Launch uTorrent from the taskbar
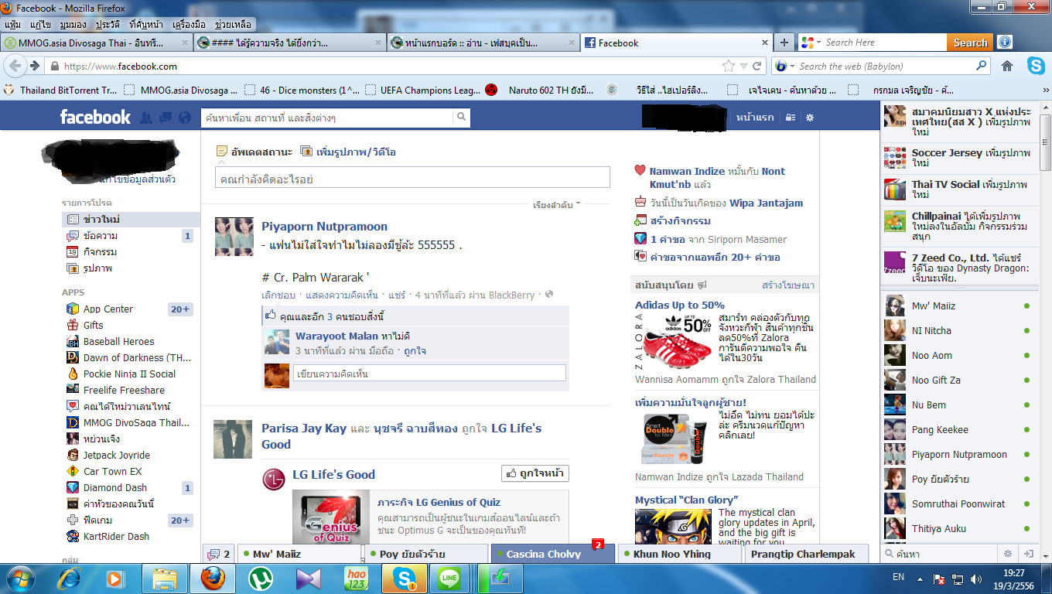The height and width of the screenshot is (594, 1052). click(x=261, y=578)
